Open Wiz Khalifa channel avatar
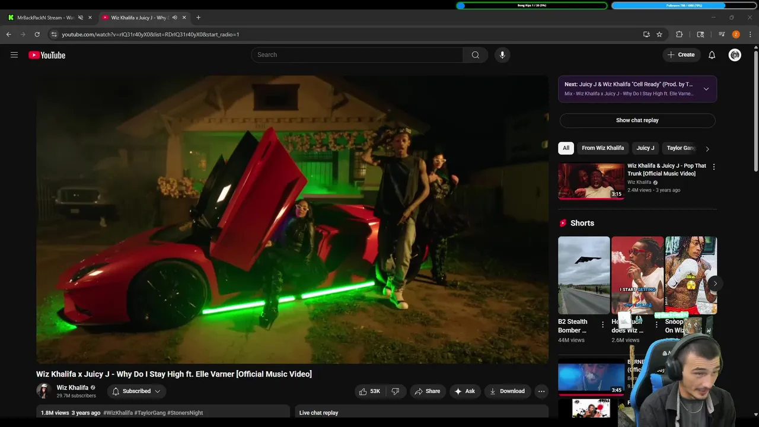Image resolution: width=759 pixels, height=427 pixels. pyautogui.click(x=44, y=391)
